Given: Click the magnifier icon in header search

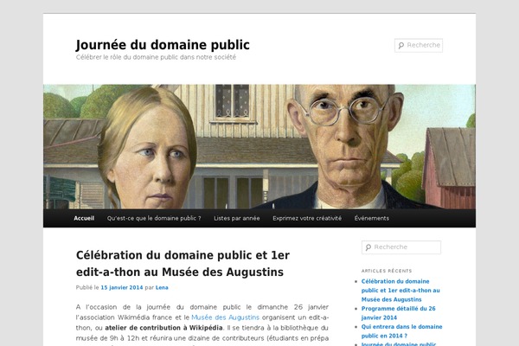Looking at the screenshot, I should [400, 45].
